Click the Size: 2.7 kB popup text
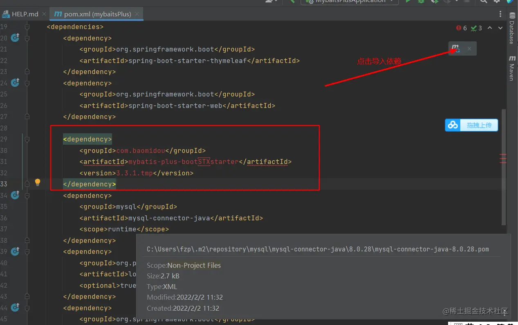 tap(163, 276)
